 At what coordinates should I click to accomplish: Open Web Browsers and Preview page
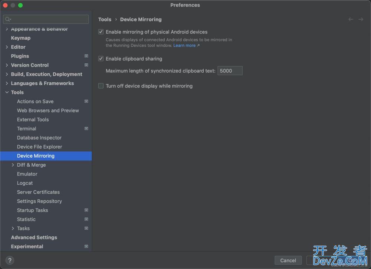point(48,111)
